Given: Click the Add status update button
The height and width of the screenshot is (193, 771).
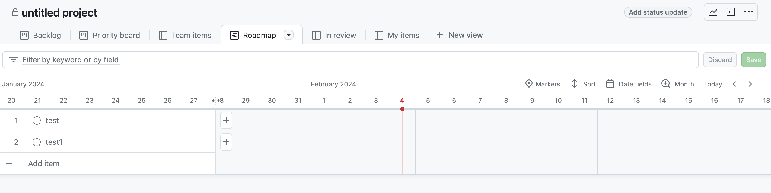Looking at the screenshot, I should click(658, 12).
